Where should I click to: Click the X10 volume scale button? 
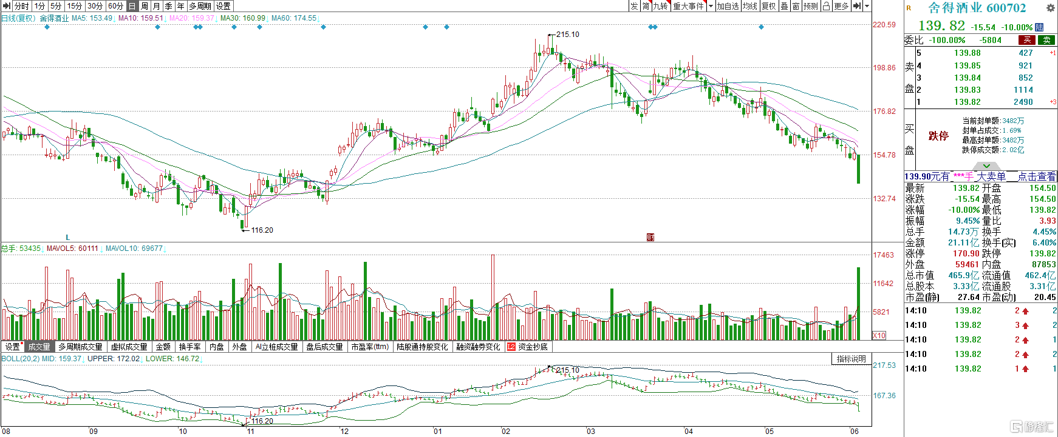click(879, 335)
